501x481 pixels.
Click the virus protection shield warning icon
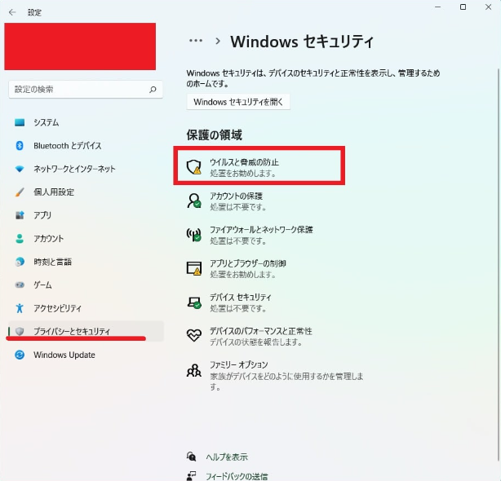(194, 167)
